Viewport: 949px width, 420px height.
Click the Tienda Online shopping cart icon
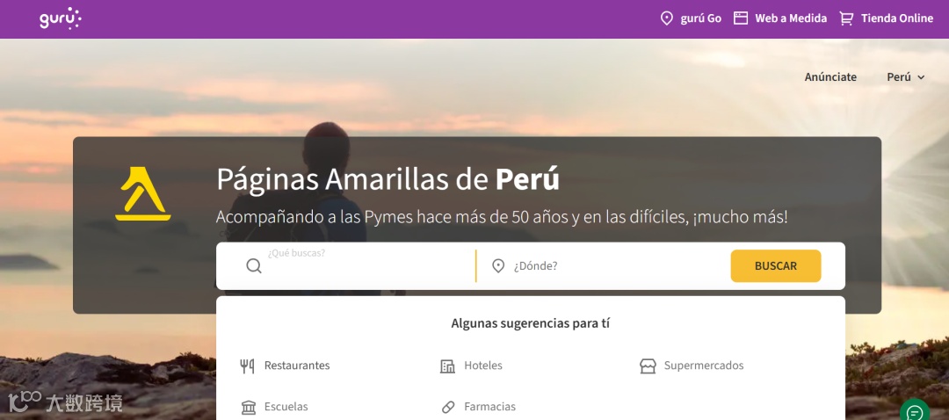pos(846,18)
